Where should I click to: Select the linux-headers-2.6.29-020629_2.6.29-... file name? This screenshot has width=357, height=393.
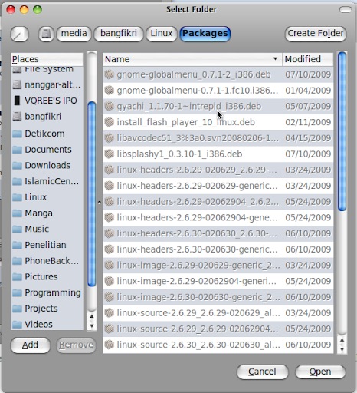[197, 170]
